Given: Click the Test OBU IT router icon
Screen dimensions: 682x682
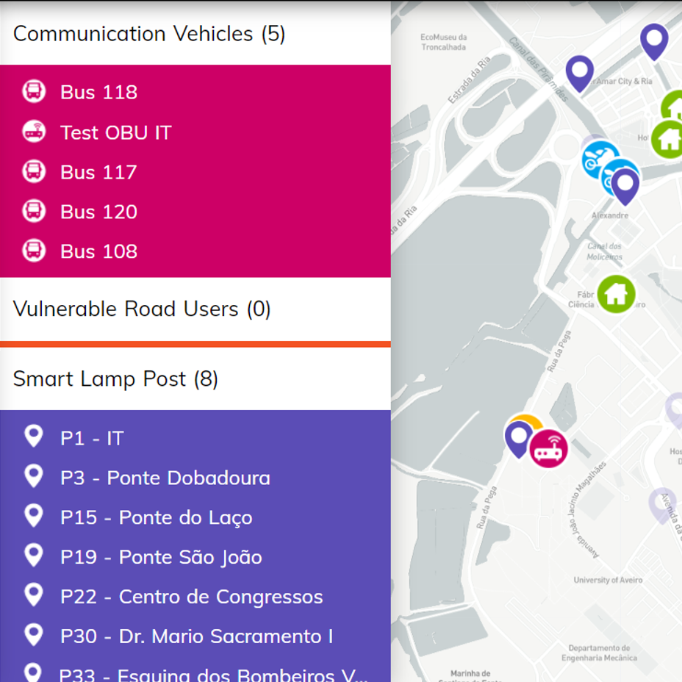Looking at the screenshot, I should tap(34, 132).
